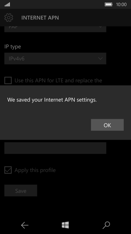Screen dimensions: 131x234
Task: Tap the back arrow navigation icon
Action: pos(25,225)
